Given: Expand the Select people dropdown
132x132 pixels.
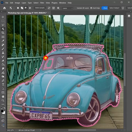Looking at the screenshot, I should 40,8.
